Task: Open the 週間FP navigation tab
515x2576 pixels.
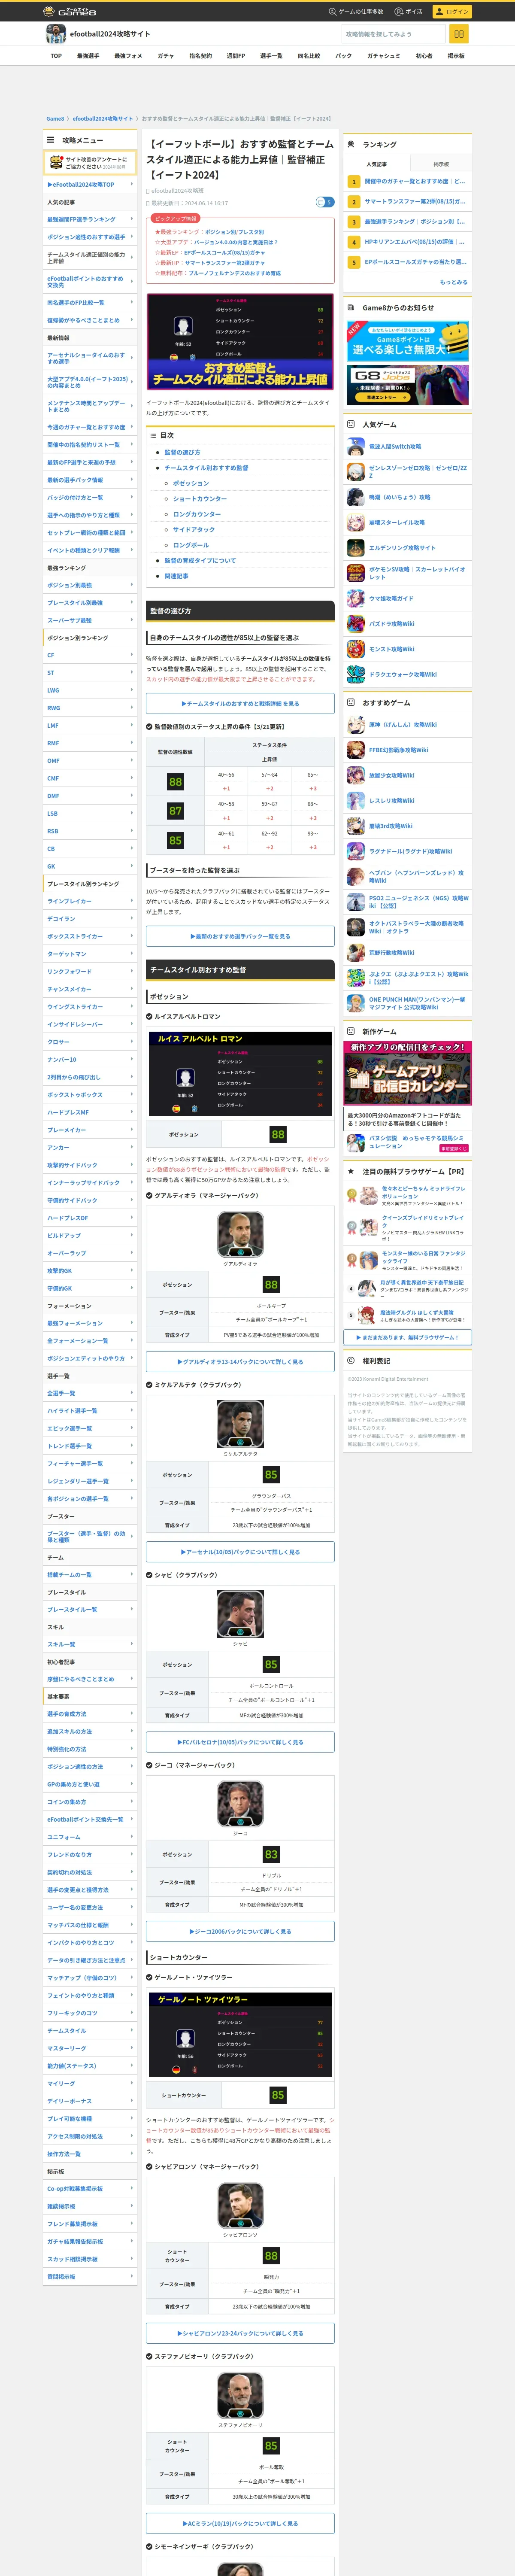Action: tap(236, 56)
